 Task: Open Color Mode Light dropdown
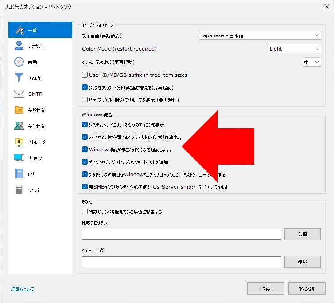(x=295, y=49)
